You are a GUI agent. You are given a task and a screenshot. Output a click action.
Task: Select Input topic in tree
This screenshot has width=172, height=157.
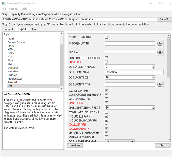(x=11, y=39)
